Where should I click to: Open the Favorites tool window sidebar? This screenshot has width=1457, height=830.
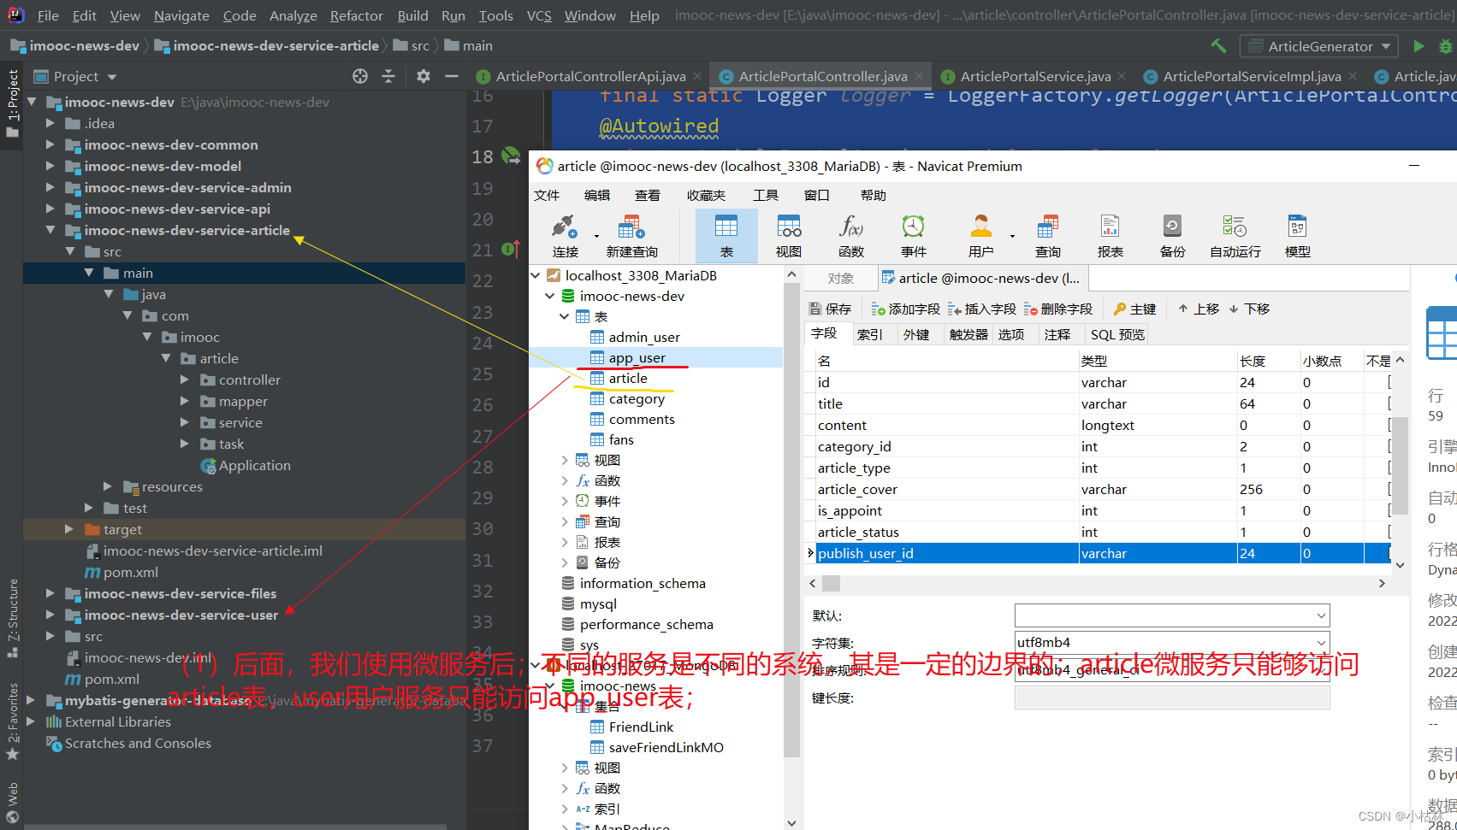12,722
